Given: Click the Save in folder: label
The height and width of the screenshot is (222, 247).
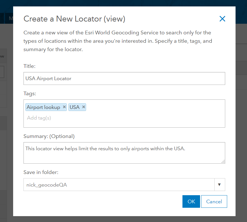Looking at the screenshot, I should click(41, 172).
